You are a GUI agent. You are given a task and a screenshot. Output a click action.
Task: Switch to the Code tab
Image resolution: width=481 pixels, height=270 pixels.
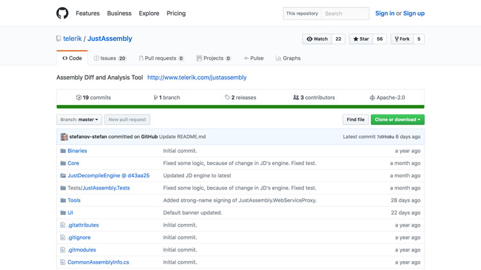click(x=72, y=58)
